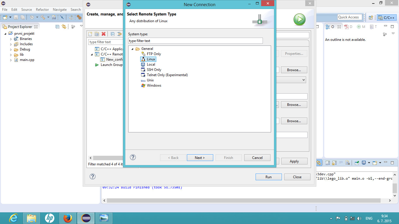This screenshot has height=224, width=399.
Task: Choose SSH Only system type icon
Action: (143, 70)
